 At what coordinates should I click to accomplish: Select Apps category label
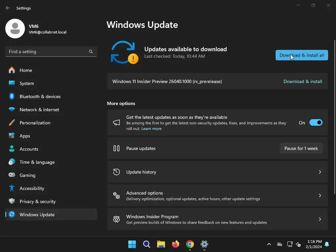click(x=25, y=136)
